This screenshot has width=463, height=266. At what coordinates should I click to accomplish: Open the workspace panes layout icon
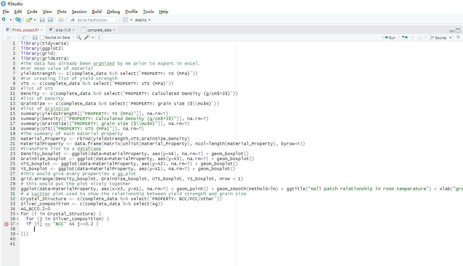[125, 20]
